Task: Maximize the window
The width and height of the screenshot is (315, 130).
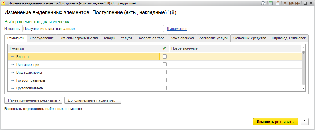Action: point(305,3)
